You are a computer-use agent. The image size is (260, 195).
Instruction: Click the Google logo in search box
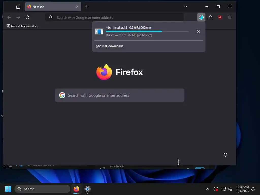point(62,95)
